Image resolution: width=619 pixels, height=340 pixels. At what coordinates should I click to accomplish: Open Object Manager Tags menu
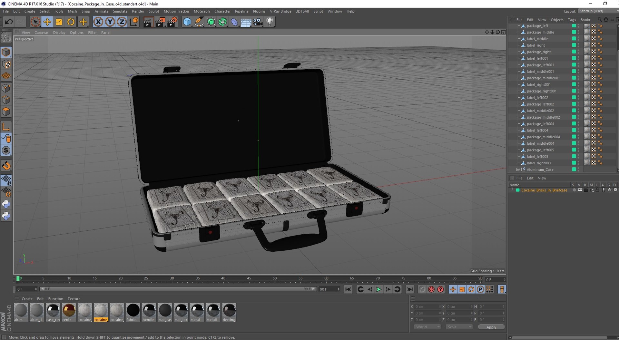point(572,20)
